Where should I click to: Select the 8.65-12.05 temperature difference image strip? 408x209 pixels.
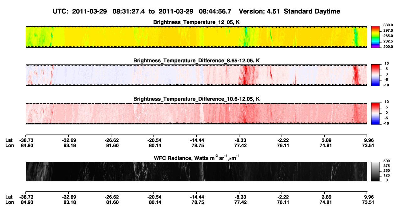(196, 75)
